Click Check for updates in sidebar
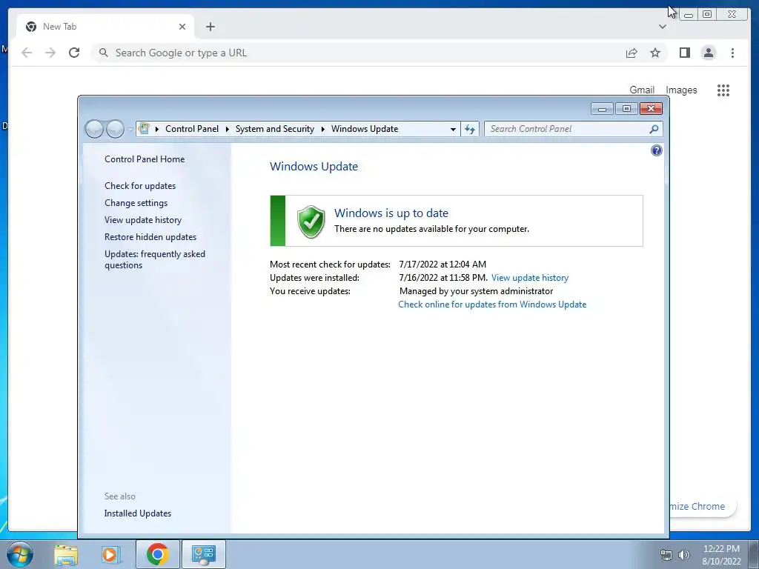 (x=140, y=186)
